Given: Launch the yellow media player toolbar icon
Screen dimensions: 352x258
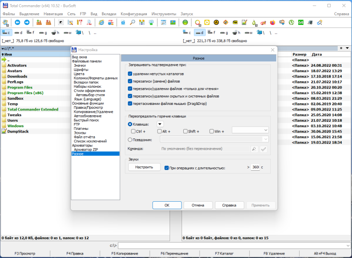Looking at the screenshot, I should [x=207, y=22].
